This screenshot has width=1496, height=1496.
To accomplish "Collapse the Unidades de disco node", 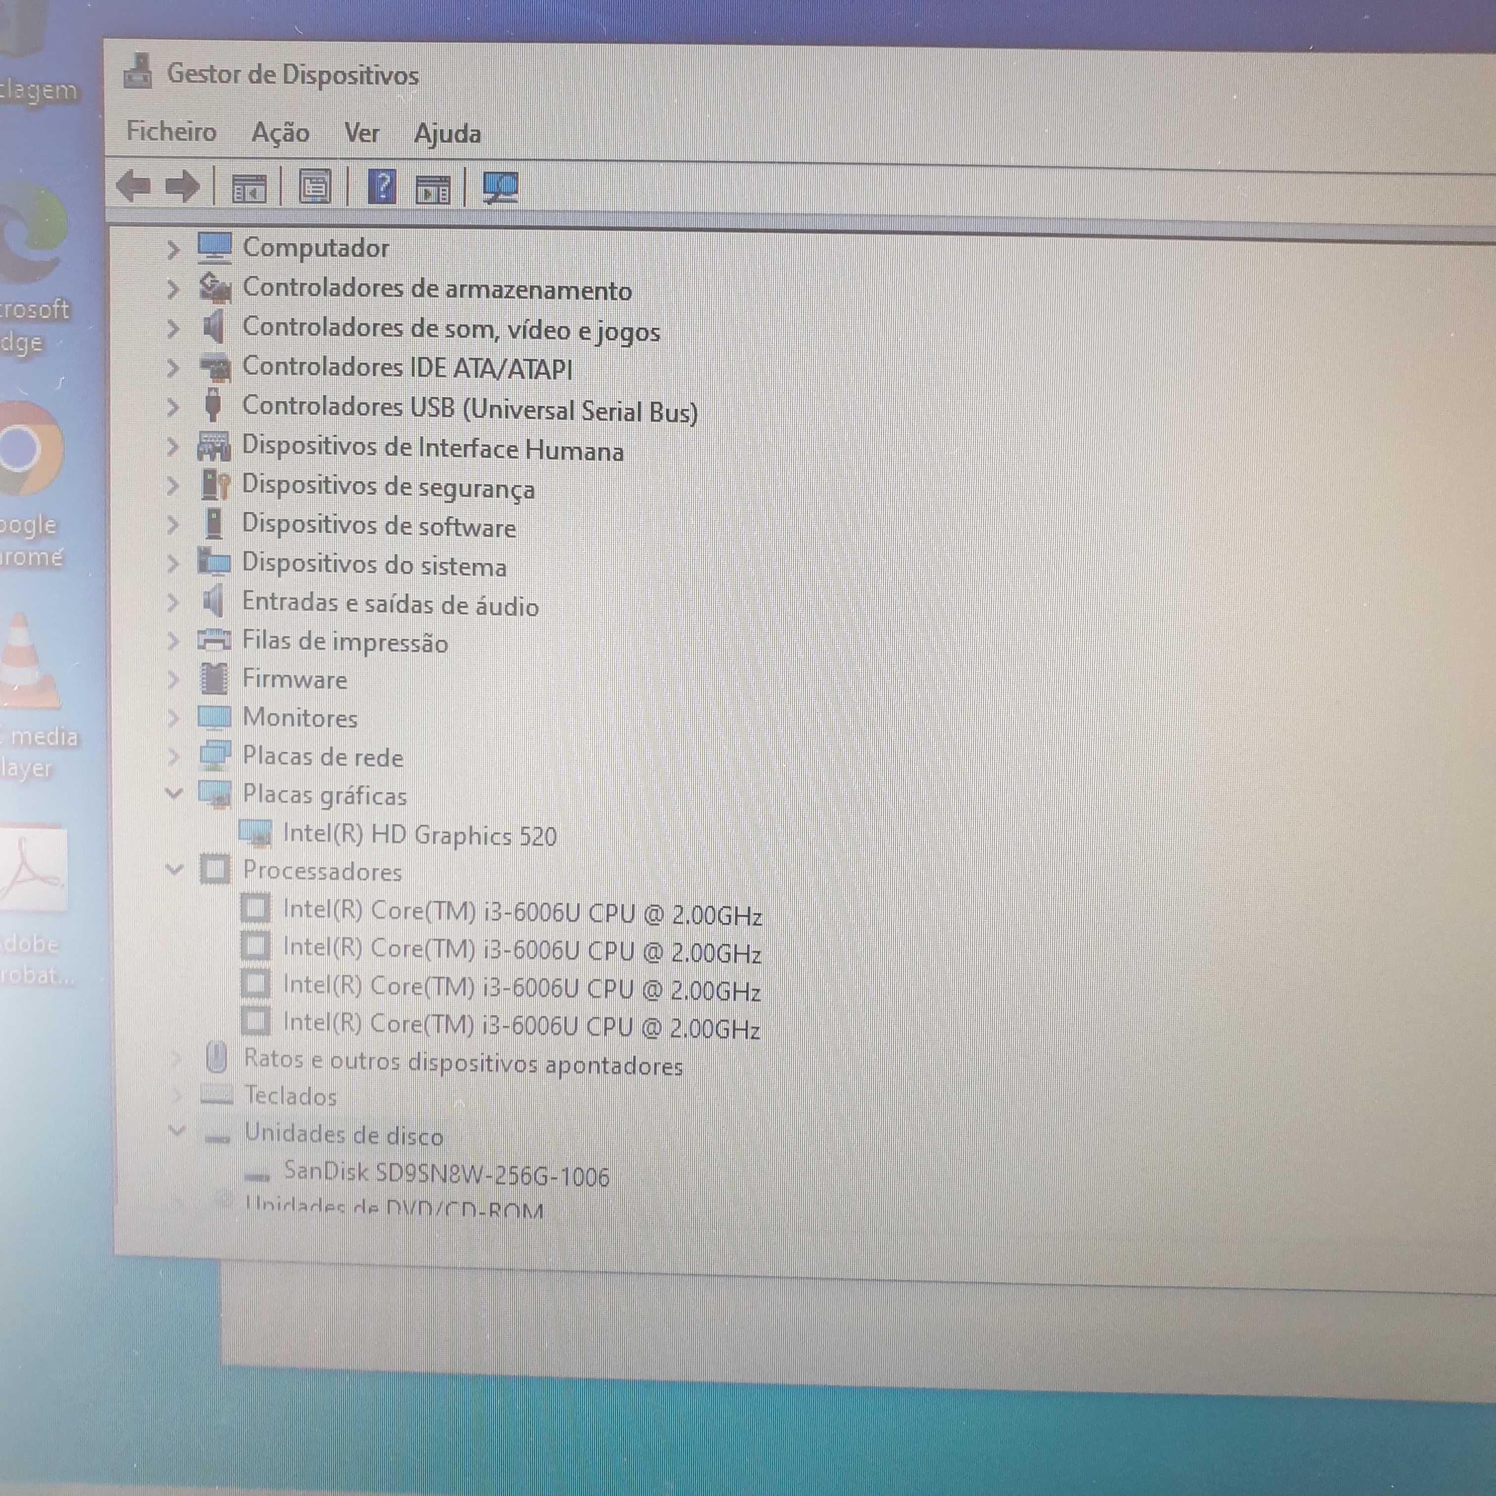I will (x=177, y=1131).
